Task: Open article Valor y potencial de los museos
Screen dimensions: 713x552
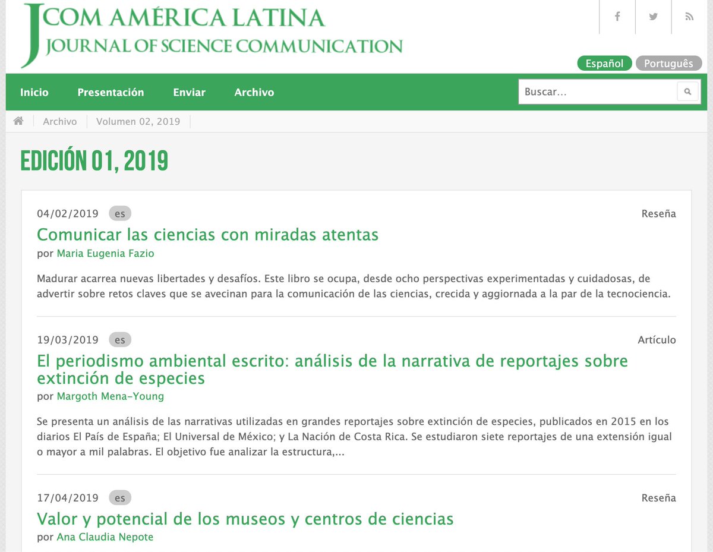Action: click(245, 519)
